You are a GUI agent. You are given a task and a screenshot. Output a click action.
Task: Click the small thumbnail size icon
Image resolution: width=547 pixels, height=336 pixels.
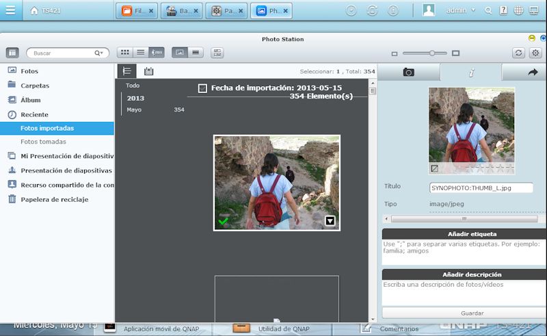395,54
